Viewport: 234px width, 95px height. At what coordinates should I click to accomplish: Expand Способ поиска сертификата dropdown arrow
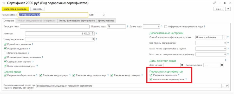pyautogui.click(x=224, y=37)
